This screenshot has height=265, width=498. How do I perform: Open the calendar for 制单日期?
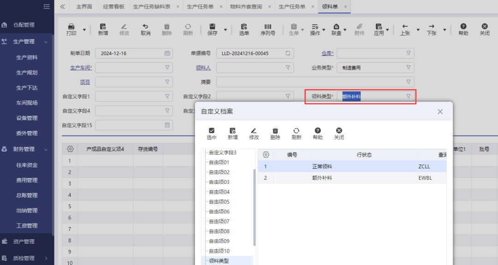(167, 53)
